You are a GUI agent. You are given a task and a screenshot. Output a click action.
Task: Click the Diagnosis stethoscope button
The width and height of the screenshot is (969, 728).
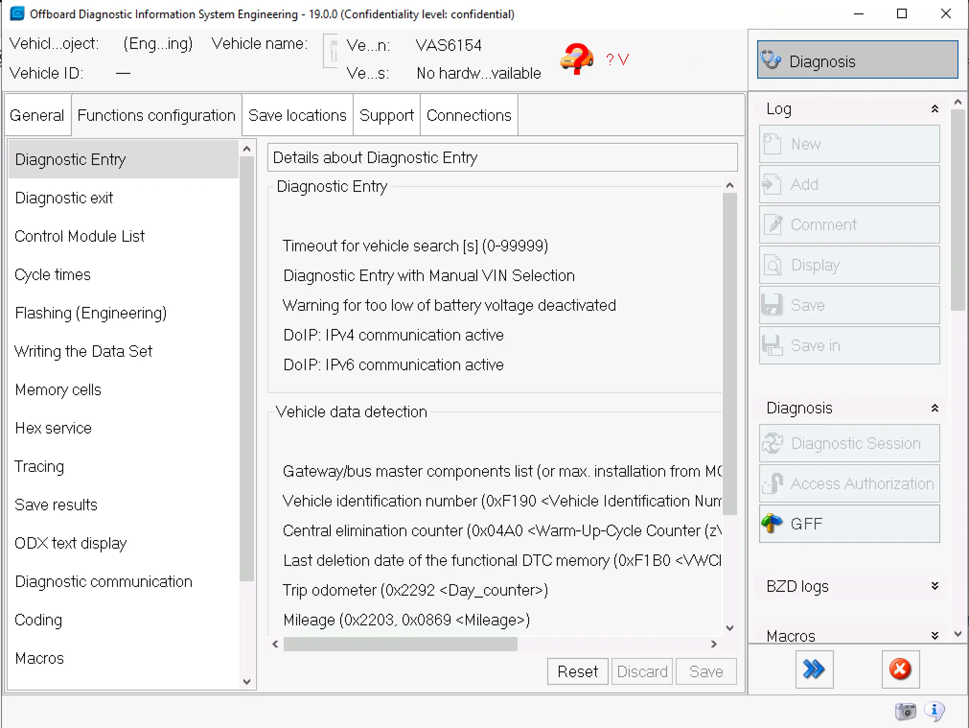(857, 60)
